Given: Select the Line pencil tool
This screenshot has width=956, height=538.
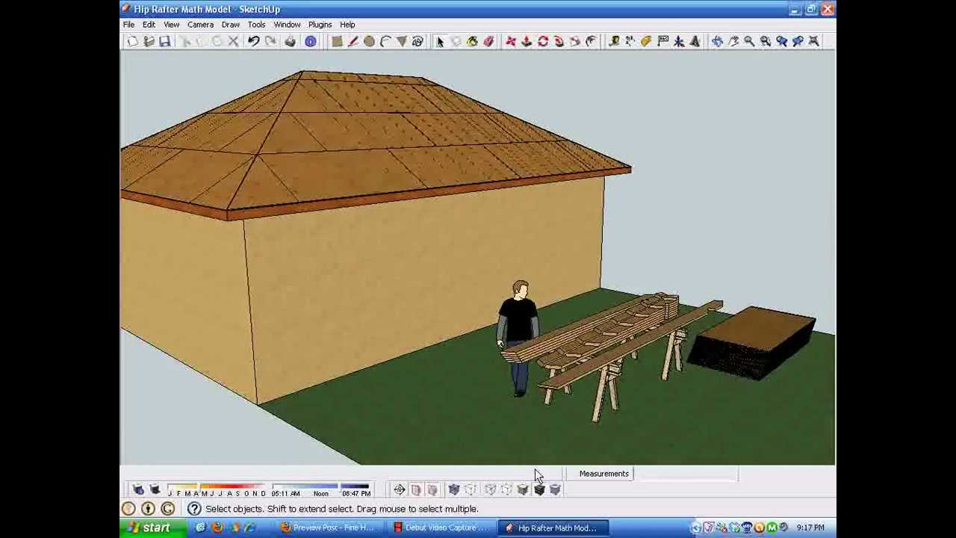Looking at the screenshot, I should tap(353, 42).
